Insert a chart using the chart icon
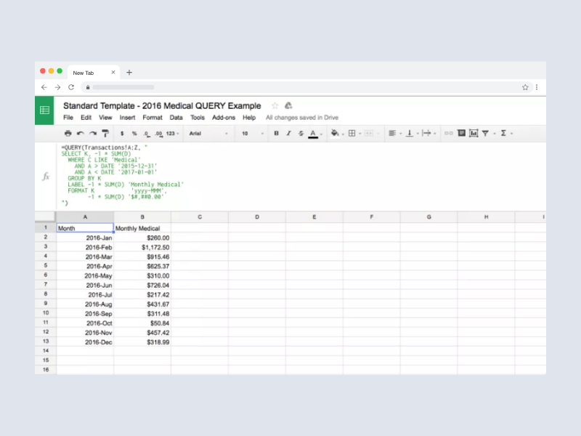581x436 pixels. tap(474, 133)
